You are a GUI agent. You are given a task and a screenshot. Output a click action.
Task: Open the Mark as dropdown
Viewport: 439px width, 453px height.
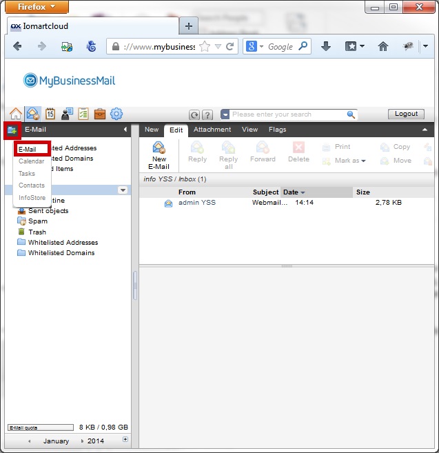349,161
